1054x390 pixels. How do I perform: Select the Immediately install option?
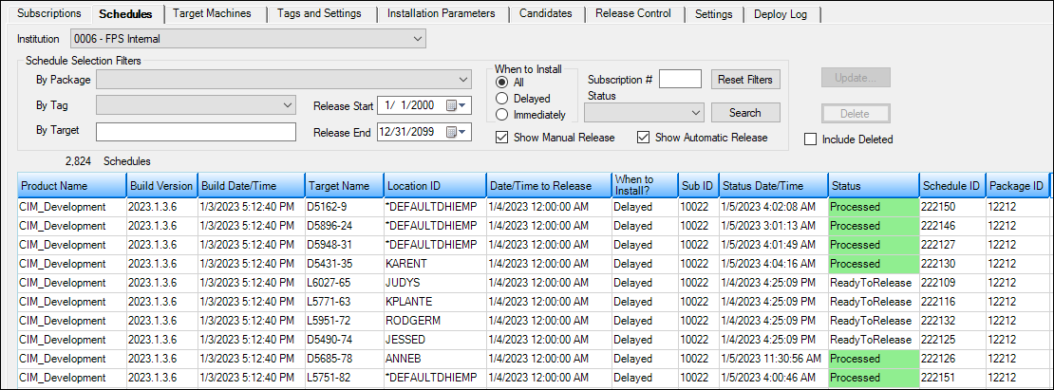pyautogui.click(x=502, y=115)
